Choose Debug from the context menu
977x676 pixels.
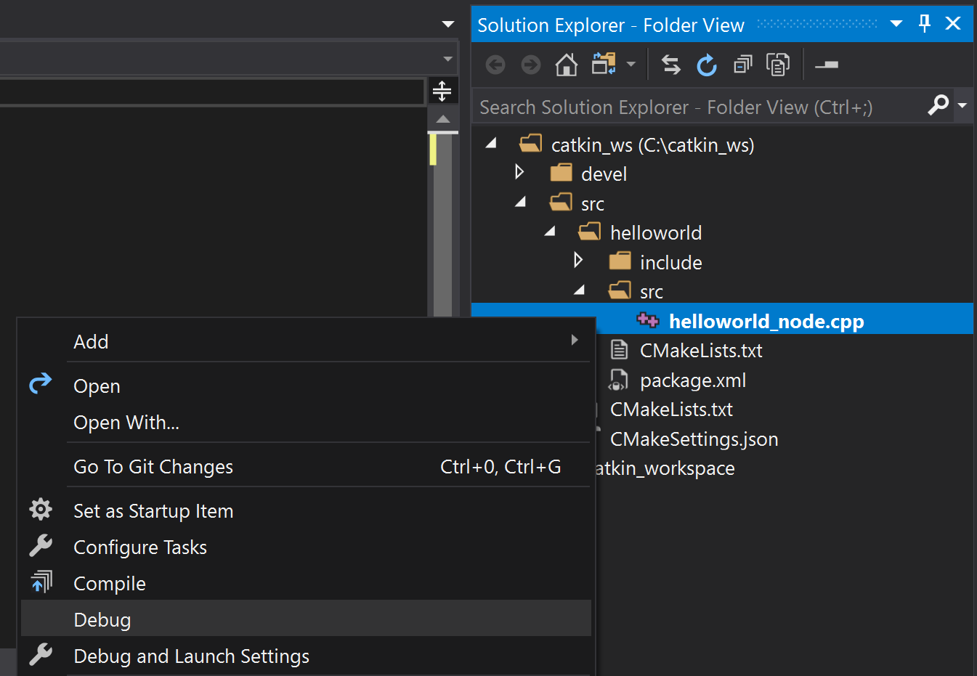(306, 619)
